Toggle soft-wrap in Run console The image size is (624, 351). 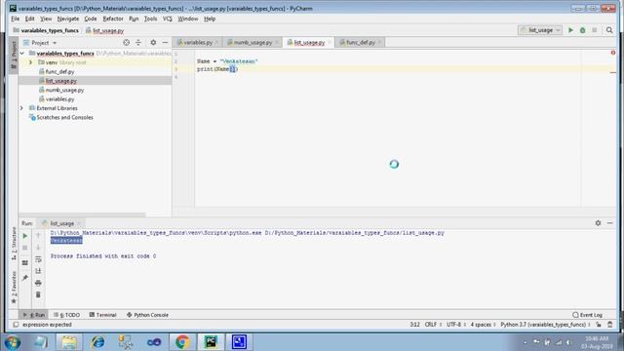pyautogui.click(x=38, y=259)
